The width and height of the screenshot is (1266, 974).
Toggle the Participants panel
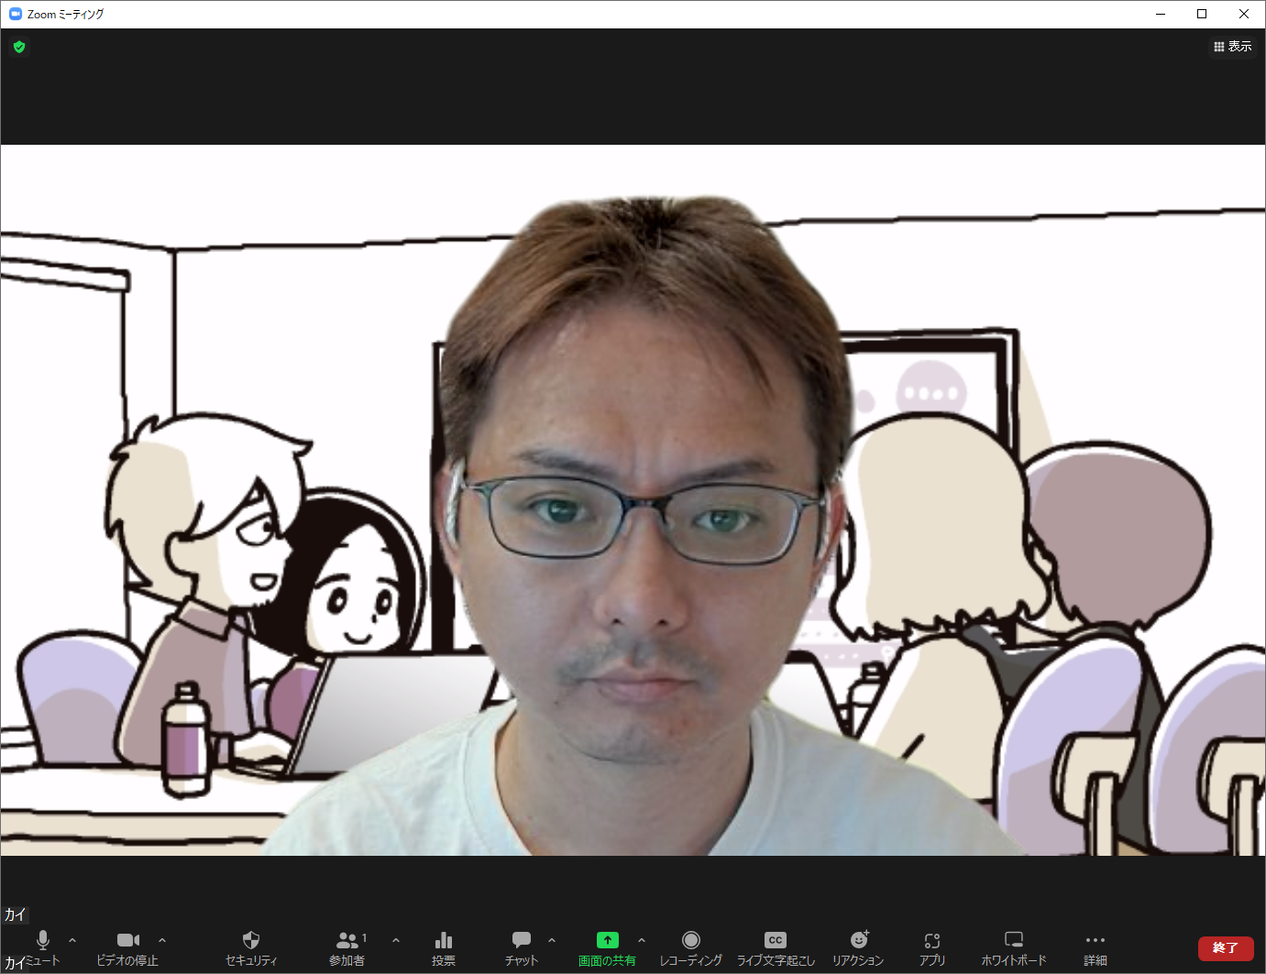347,946
